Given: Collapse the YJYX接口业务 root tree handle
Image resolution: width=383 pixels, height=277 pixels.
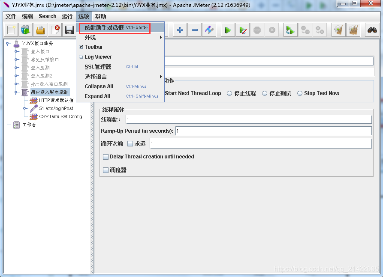Looking at the screenshot, I should point(7,44).
